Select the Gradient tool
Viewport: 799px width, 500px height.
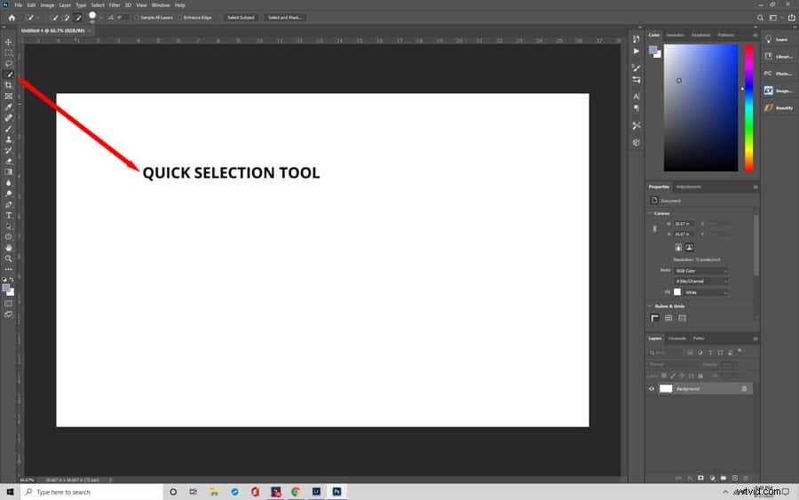click(x=9, y=171)
